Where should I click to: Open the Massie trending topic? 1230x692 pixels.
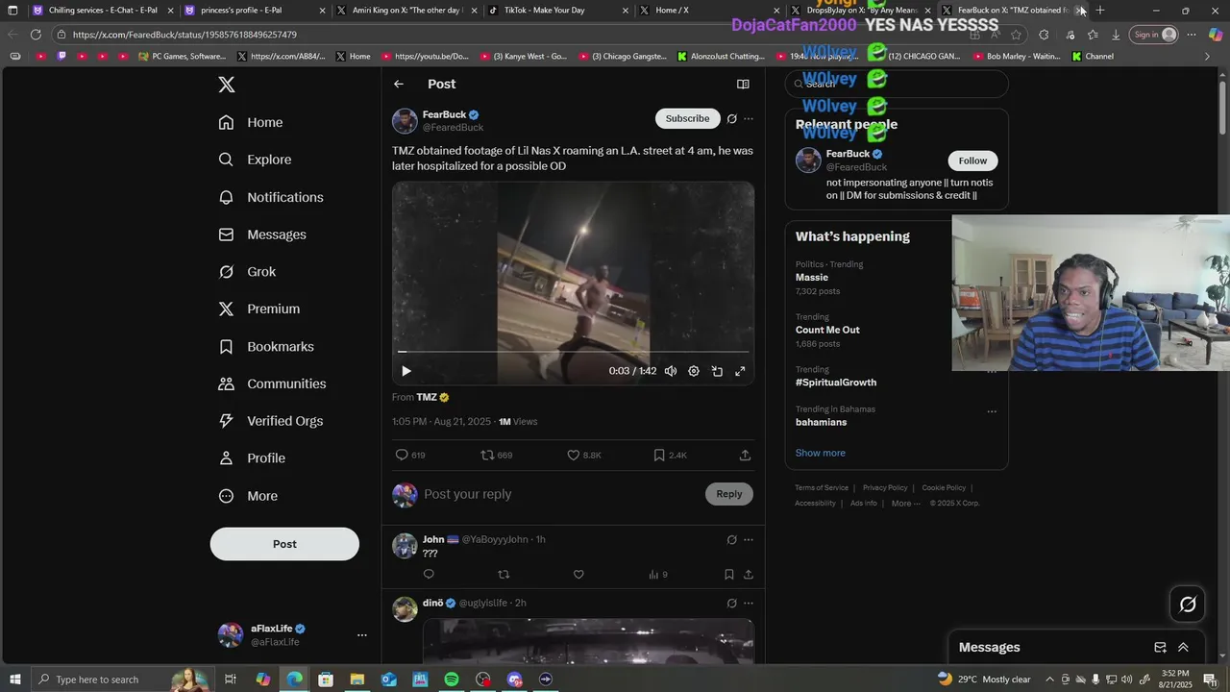812,277
